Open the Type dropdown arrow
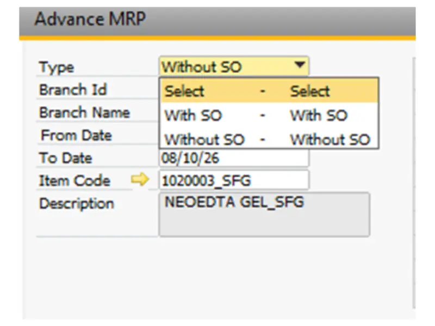 pyautogui.click(x=300, y=65)
